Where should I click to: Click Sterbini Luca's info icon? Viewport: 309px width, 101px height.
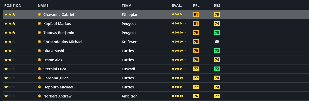click(39, 69)
